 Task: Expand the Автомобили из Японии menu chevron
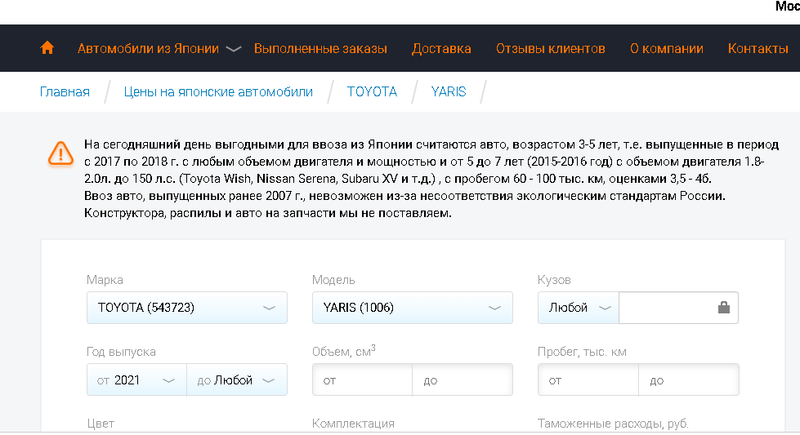click(x=233, y=49)
